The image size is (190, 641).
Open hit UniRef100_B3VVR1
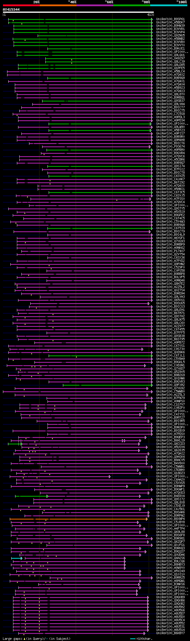pyautogui.click(x=170, y=29)
